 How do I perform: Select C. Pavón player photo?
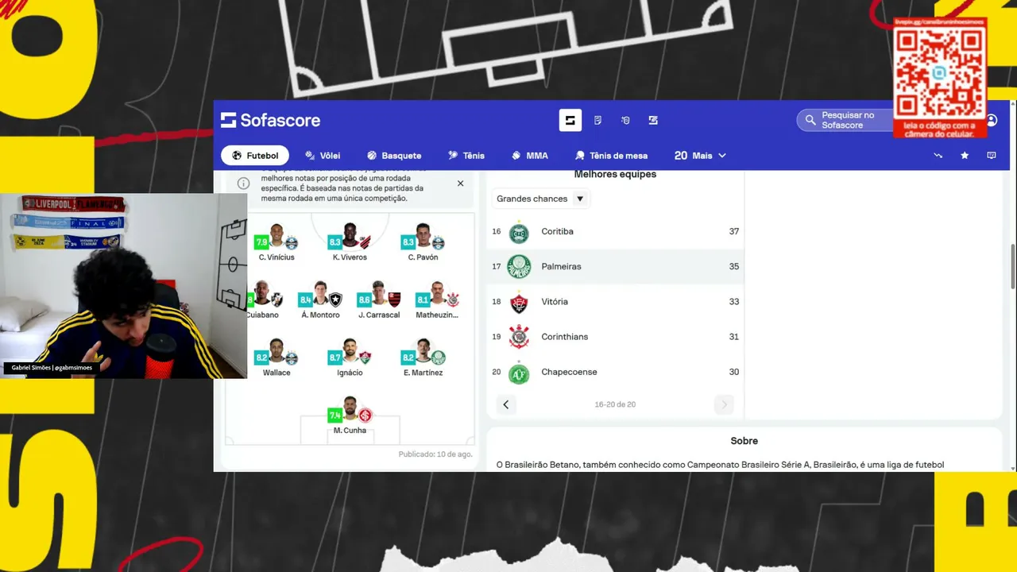coord(423,236)
